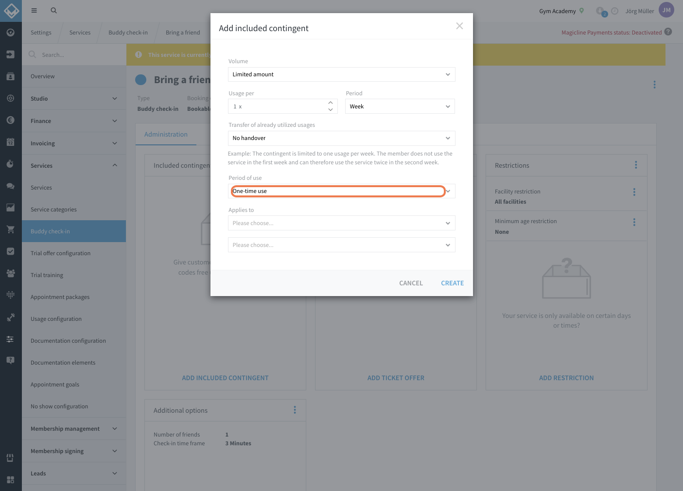Click ADD INCLUDED CONTINGENT link
Image resolution: width=683 pixels, height=491 pixels.
[225, 378]
